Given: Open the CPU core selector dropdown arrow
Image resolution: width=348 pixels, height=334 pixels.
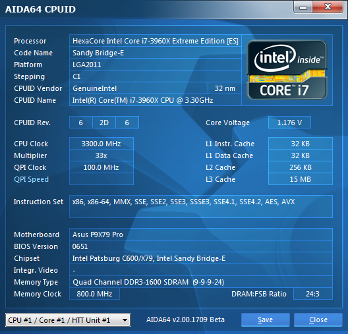Looking at the screenshot, I should point(125,320).
